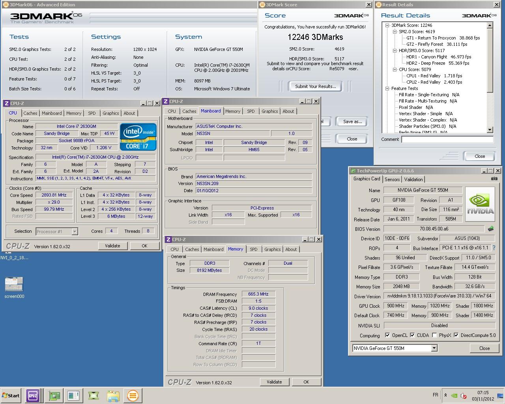
Task: Click the Save as... button
Action: click(x=352, y=122)
